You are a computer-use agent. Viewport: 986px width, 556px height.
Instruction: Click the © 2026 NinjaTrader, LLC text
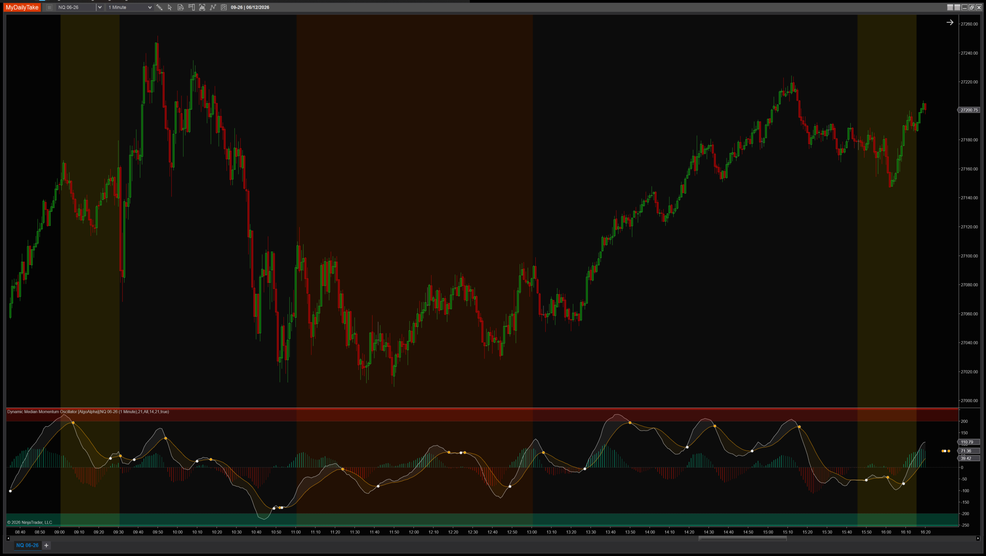[x=30, y=522]
